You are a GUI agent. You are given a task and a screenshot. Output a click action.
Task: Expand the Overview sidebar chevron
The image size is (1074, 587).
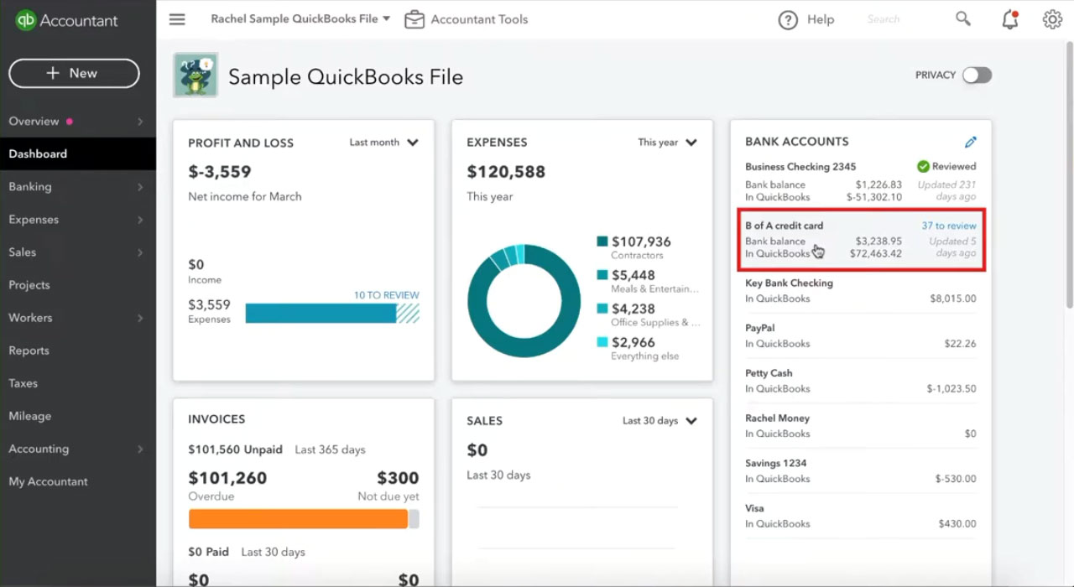[x=140, y=122]
